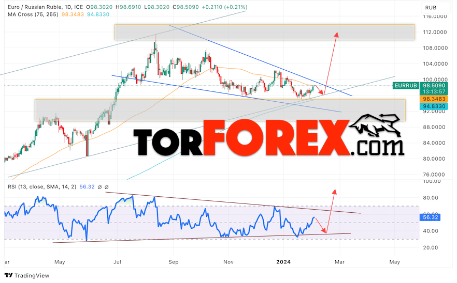Click the 56.32 value in RSI legend
The width and height of the screenshot is (457, 283).
coord(87,187)
